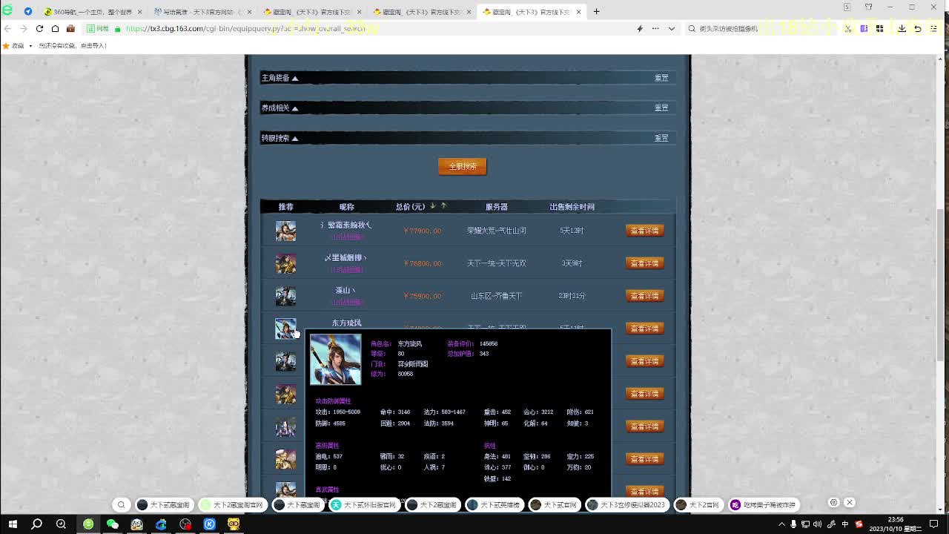Click the browser forward arrow

click(x=23, y=28)
